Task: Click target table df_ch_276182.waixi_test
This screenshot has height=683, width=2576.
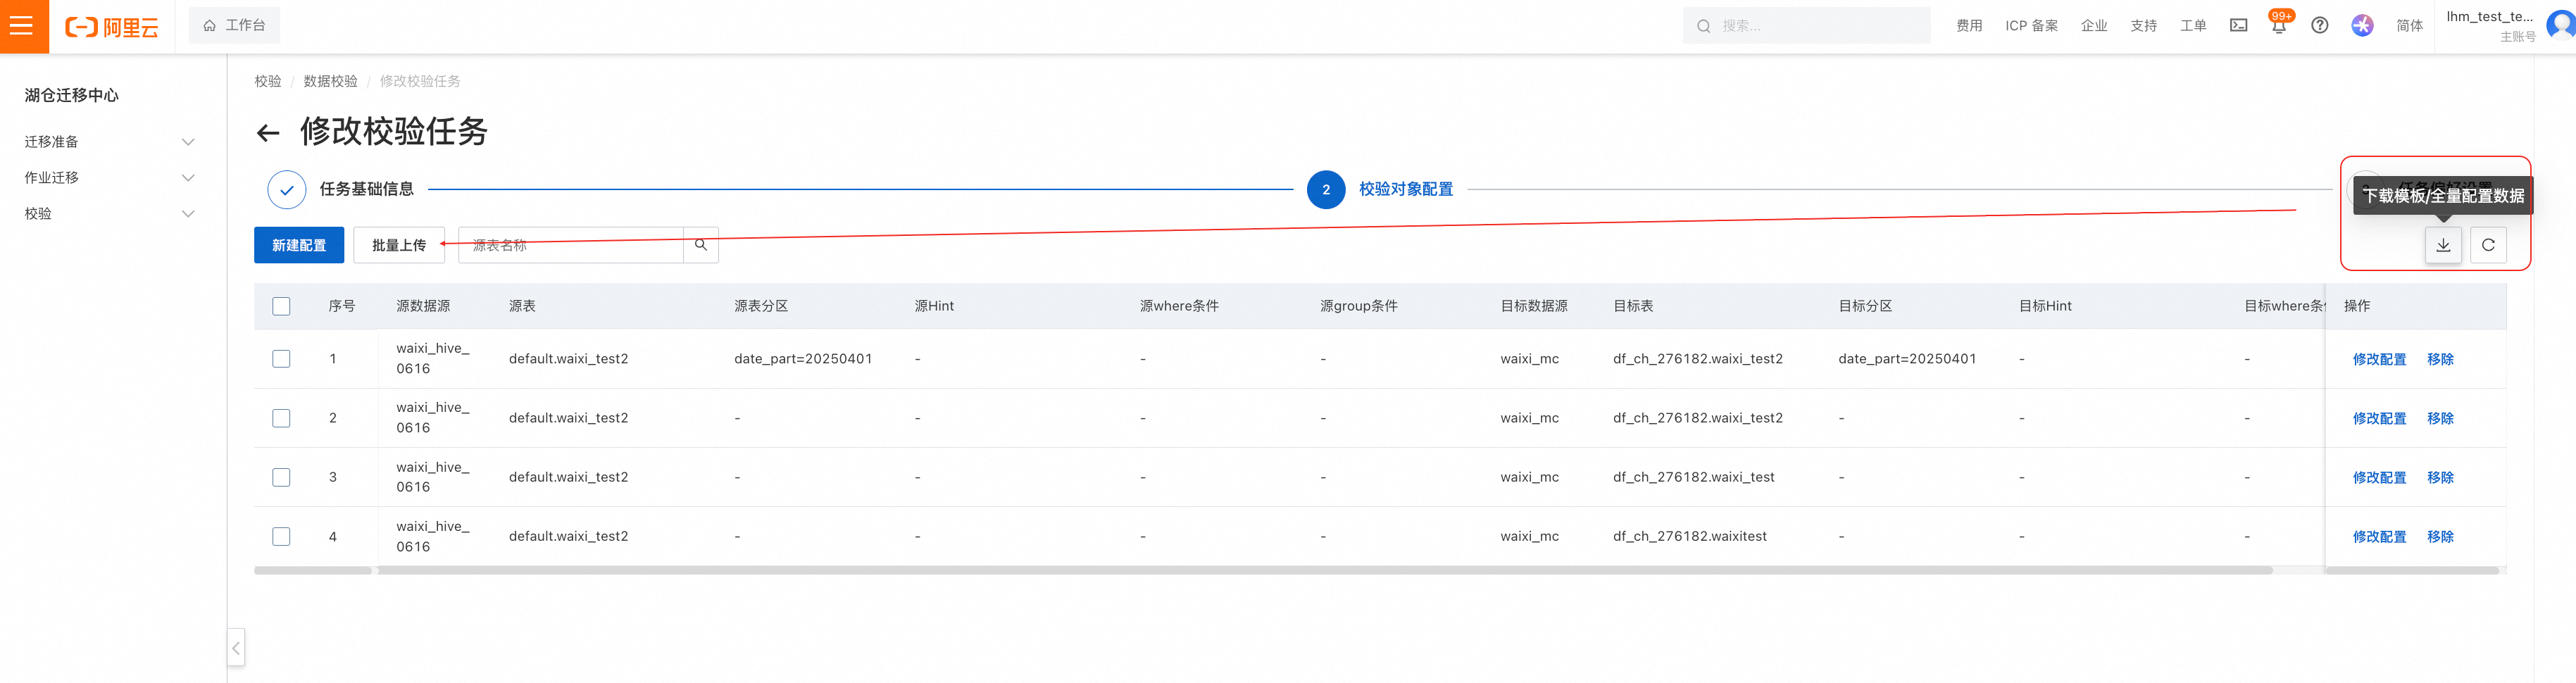Action: tap(1693, 477)
